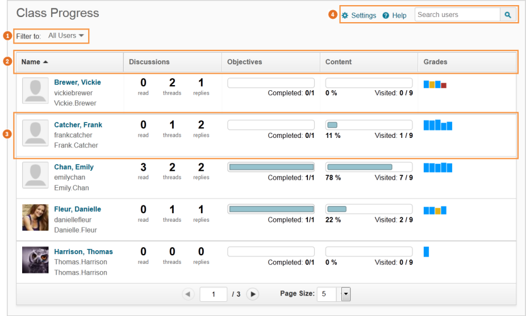Click Emily Chan's Objectives progress bar

(271, 167)
